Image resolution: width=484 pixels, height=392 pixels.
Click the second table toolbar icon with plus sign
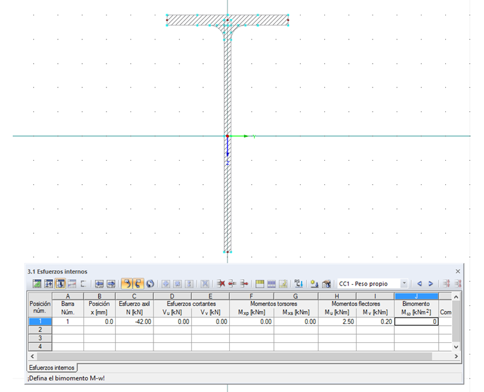pos(48,284)
